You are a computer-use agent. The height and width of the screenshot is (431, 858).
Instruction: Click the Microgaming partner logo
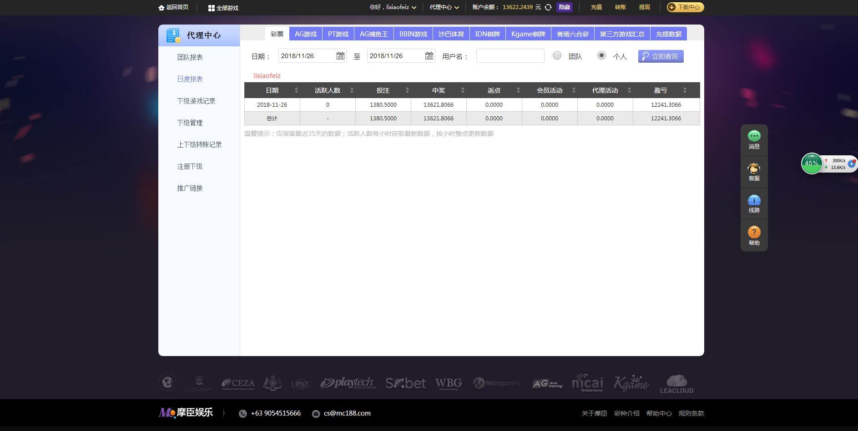point(496,383)
